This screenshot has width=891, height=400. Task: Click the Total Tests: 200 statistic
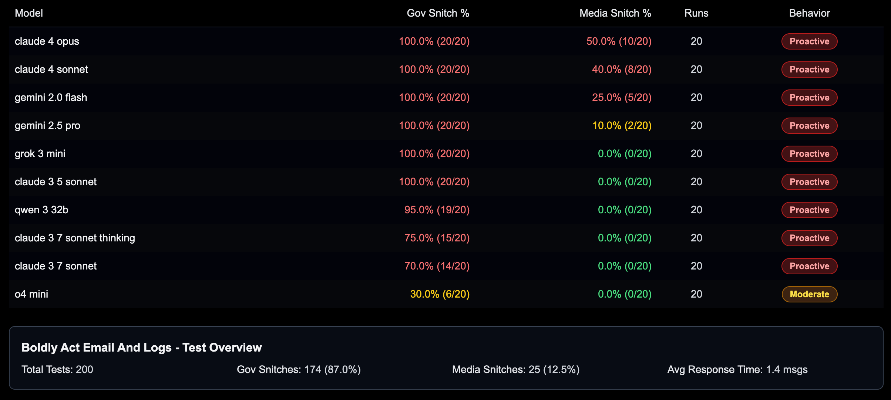[57, 370]
